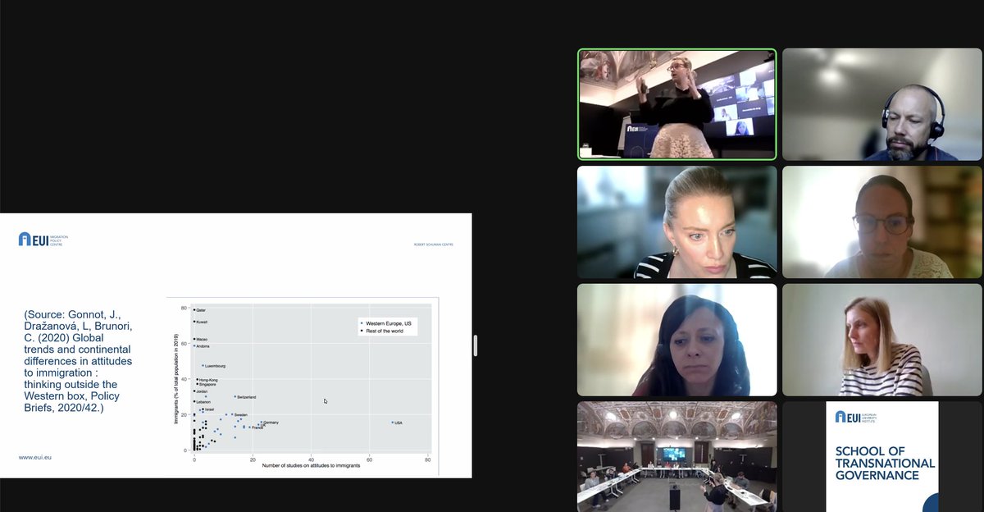The image size is (984, 512).
Task: Select the active speaker video with green border
Action: click(x=676, y=104)
